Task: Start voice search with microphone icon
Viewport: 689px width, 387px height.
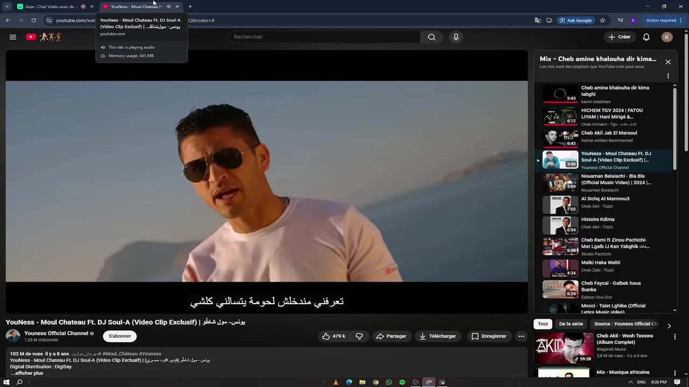Action: pos(456,37)
